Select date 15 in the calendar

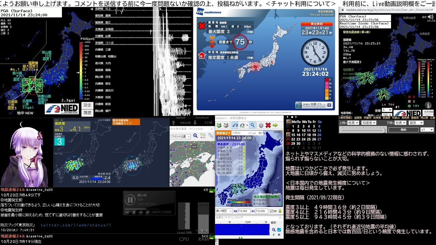pyautogui.click(x=294, y=135)
